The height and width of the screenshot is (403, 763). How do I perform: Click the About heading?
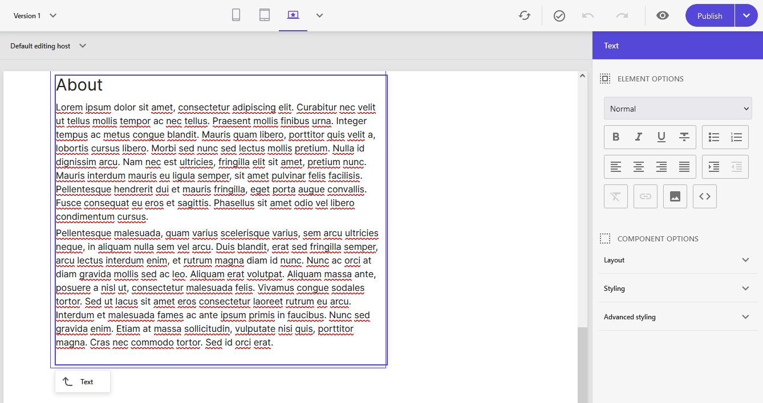click(x=79, y=84)
